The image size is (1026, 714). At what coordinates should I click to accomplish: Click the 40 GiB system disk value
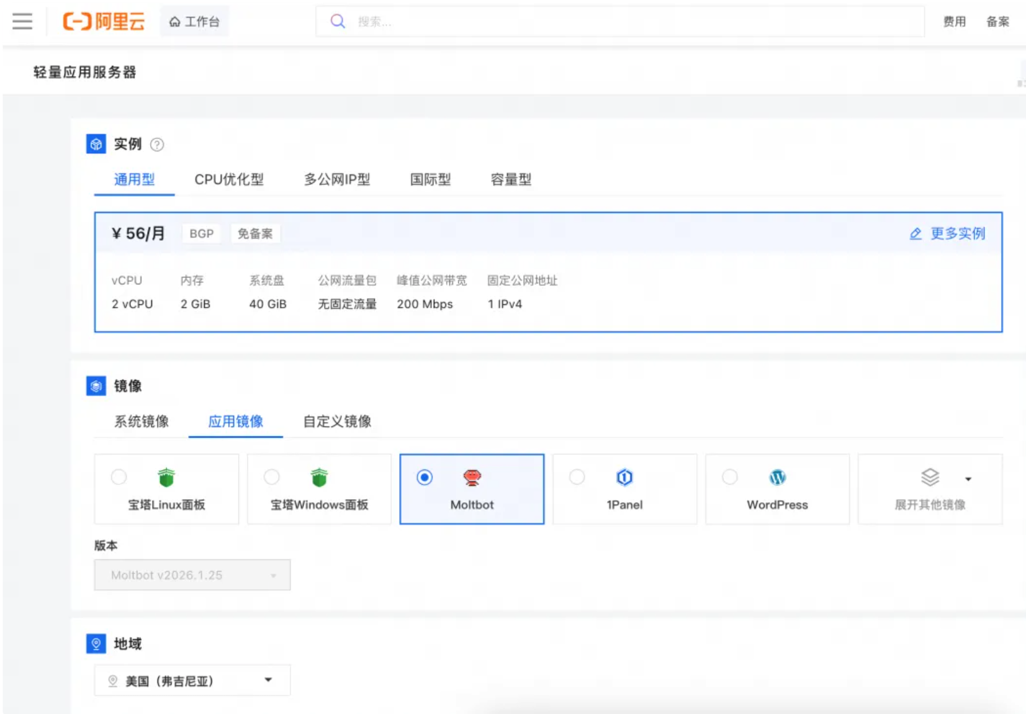coord(268,304)
